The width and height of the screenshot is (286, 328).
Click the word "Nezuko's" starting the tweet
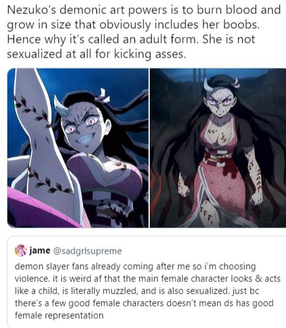click(x=31, y=10)
